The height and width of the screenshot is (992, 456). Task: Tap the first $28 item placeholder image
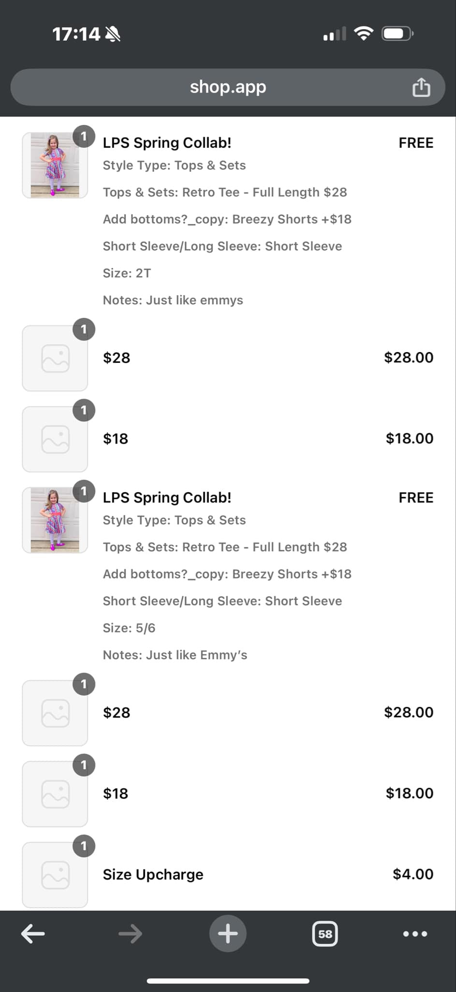pyautogui.click(x=55, y=358)
